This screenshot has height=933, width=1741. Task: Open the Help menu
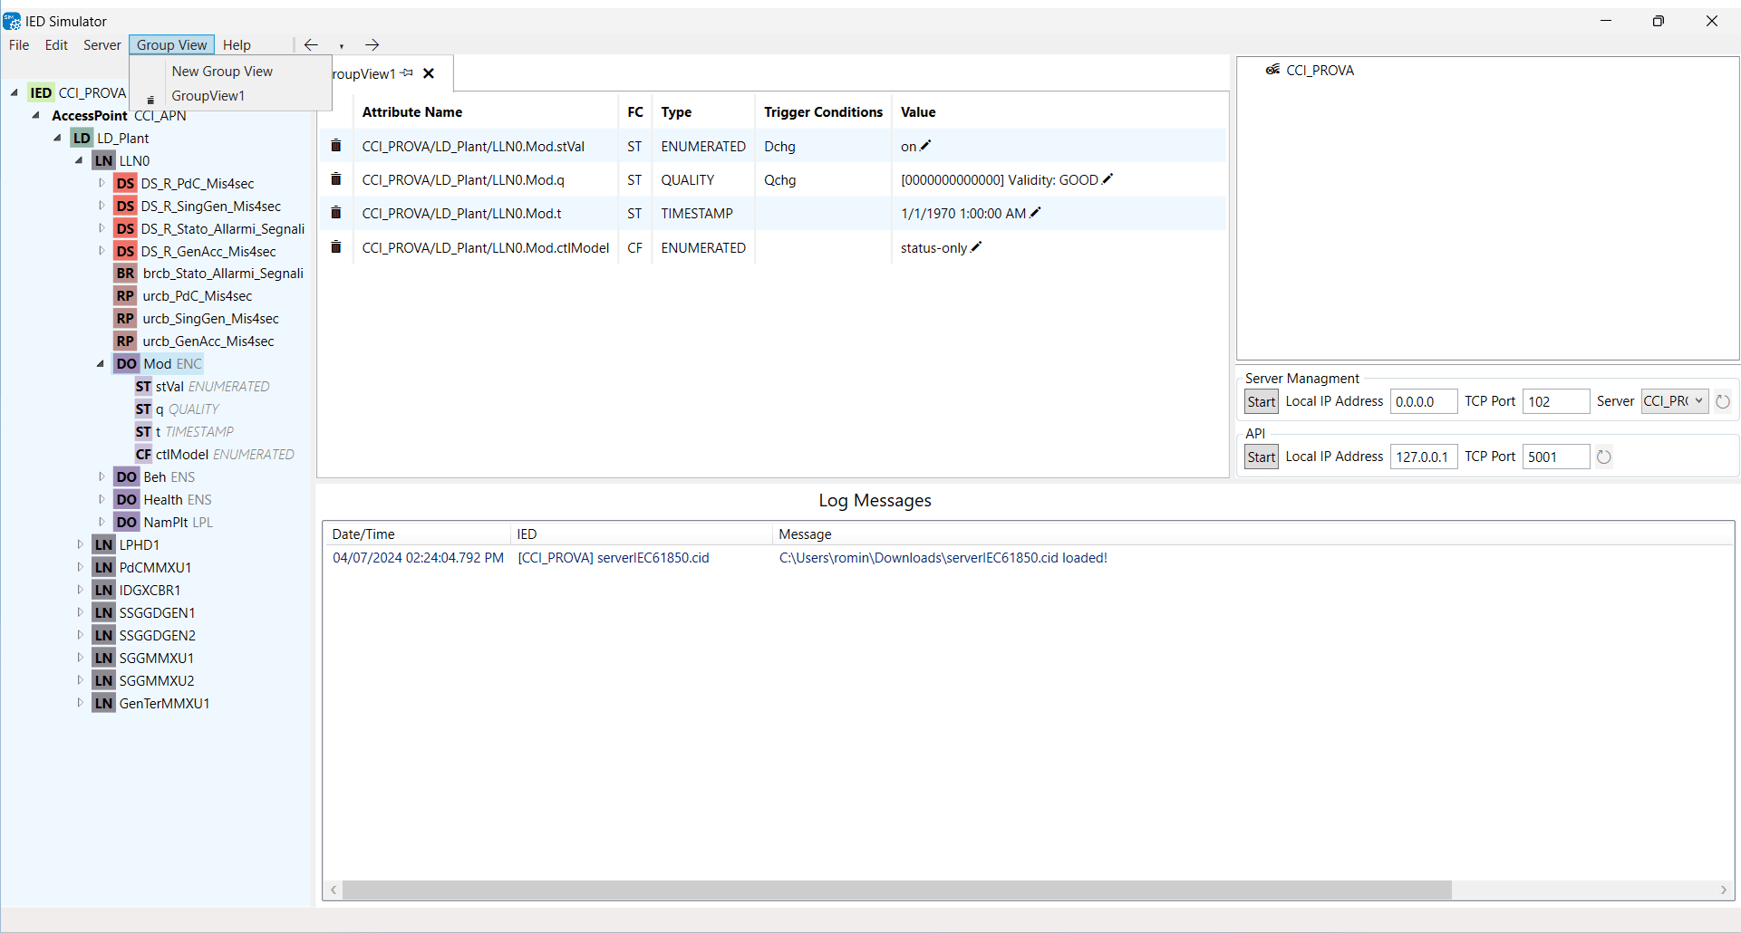click(x=237, y=44)
